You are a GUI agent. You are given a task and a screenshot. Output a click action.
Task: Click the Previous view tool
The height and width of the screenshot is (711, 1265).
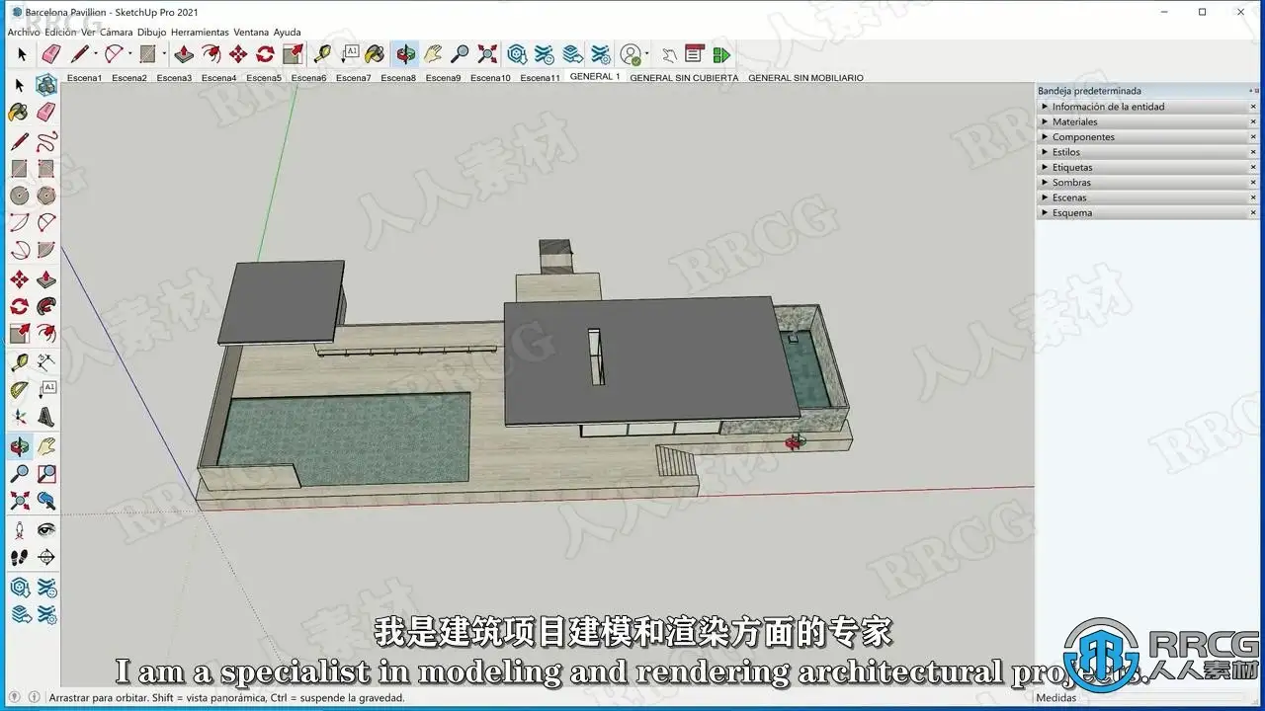click(x=46, y=502)
